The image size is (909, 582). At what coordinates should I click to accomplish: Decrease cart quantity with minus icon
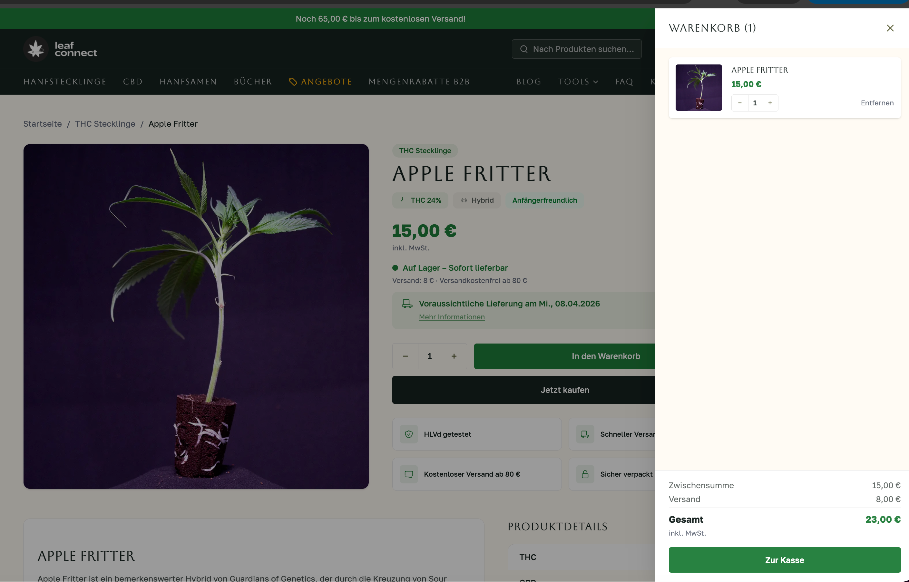[740, 103]
